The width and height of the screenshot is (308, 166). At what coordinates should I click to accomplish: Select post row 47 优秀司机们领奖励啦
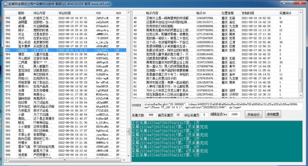tap(215, 26)
